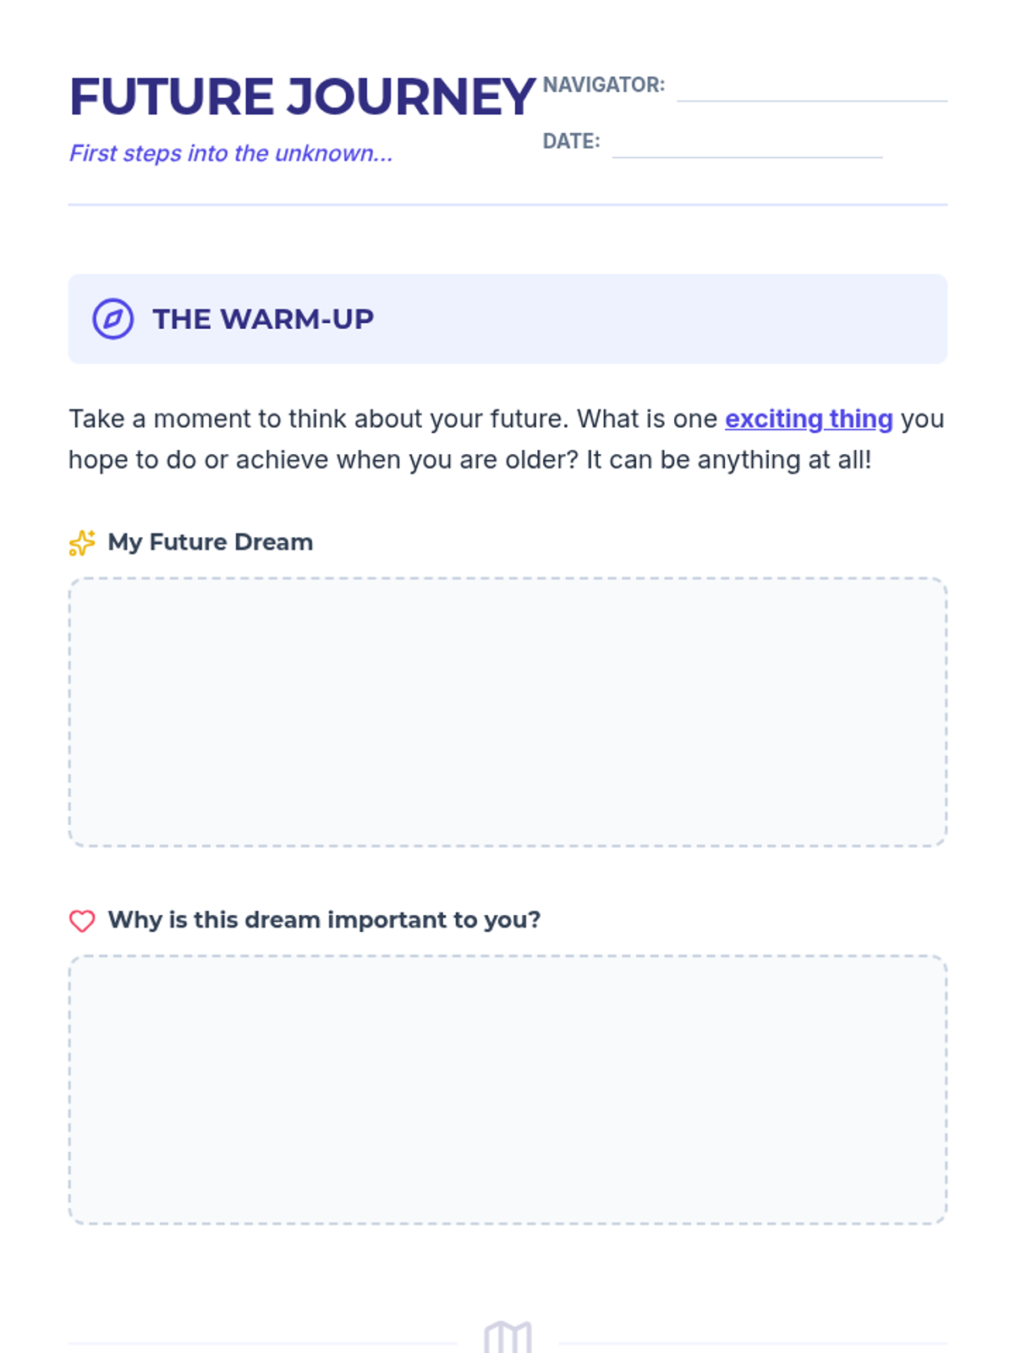Click the heart icon beside dream importance question
The width and height of the screenshot is (1015, 1353).
pos(82,921)
